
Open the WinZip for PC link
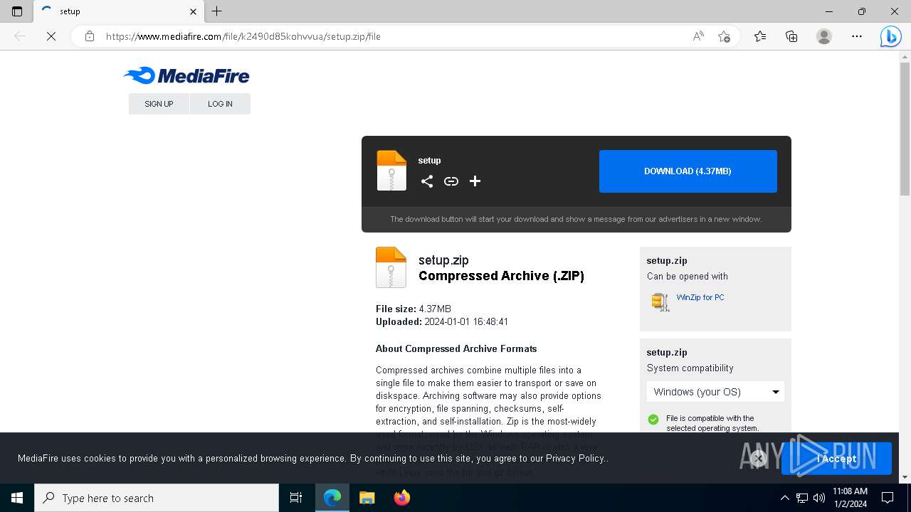coord(700,297)
